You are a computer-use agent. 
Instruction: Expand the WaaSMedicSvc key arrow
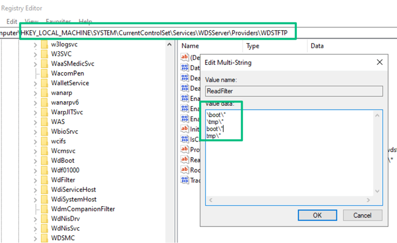tap(35, 64)
